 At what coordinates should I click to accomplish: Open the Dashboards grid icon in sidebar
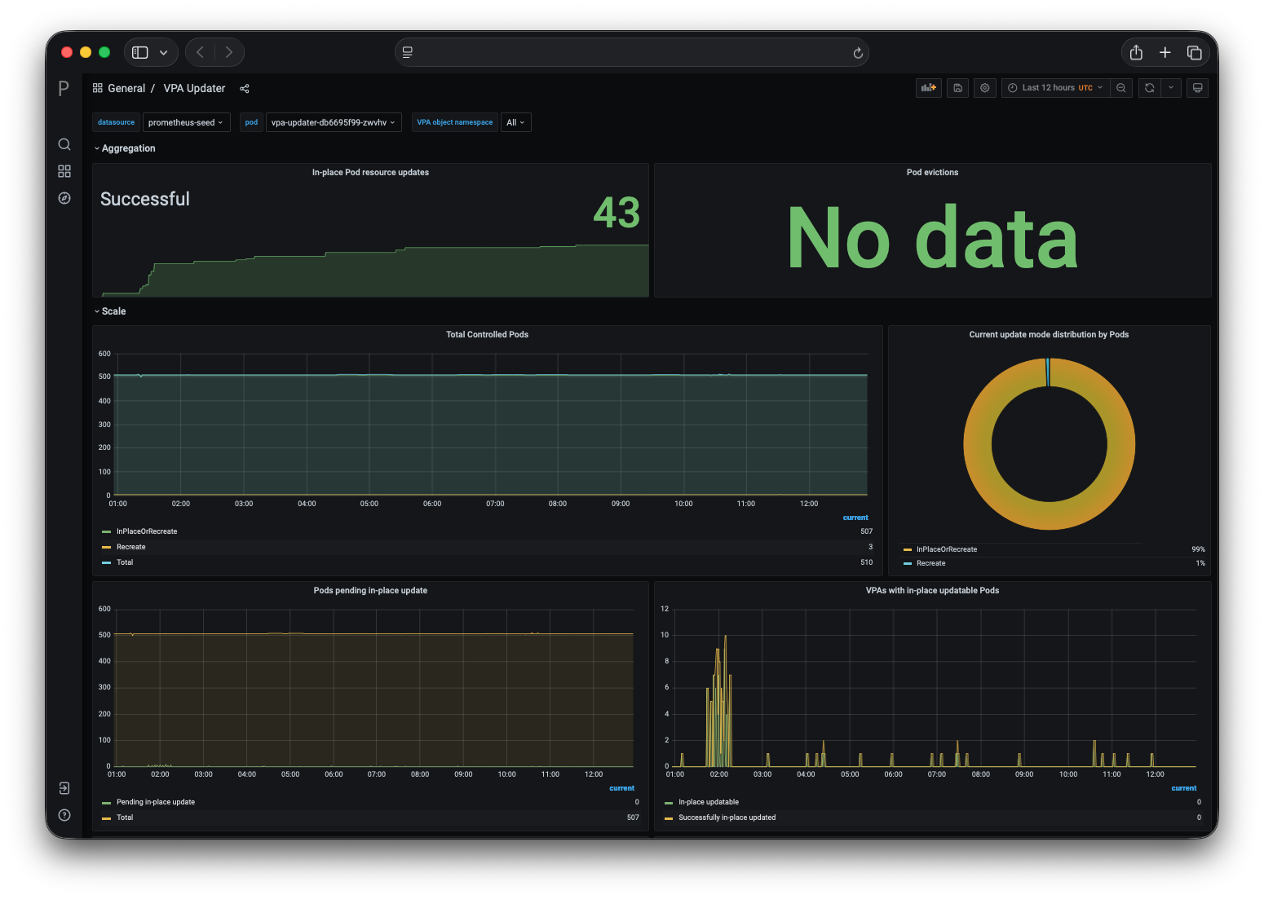click(x=64, y=171)
